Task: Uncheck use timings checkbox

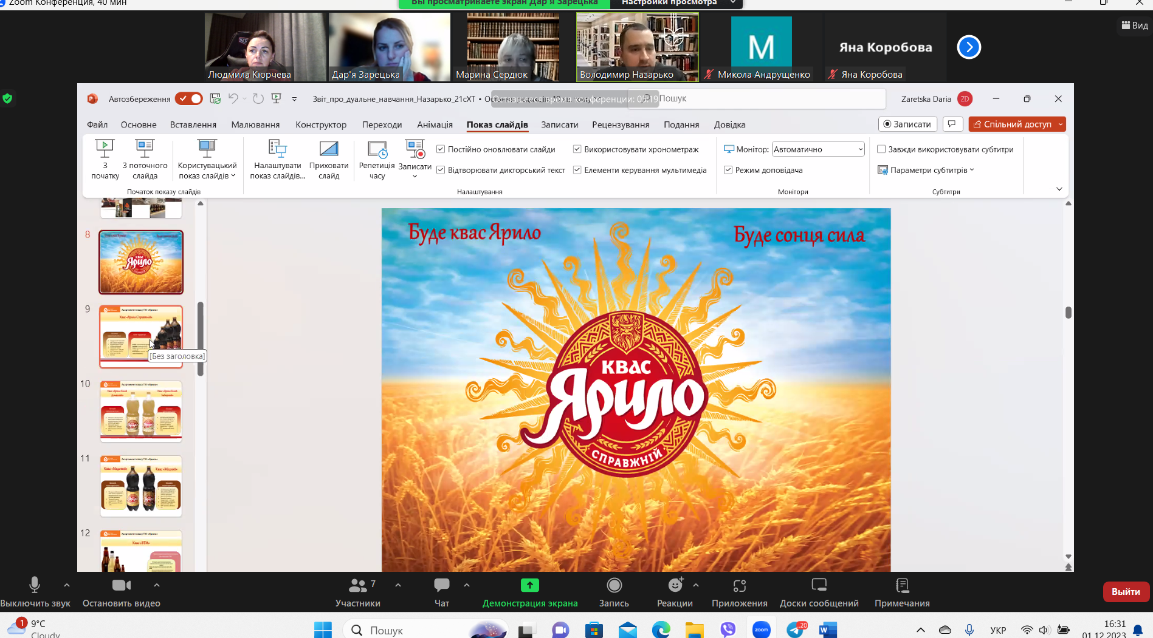Action: click(577, 149)
